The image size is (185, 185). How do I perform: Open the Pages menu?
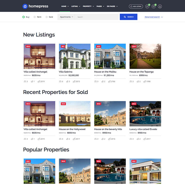tap(99, 6)
